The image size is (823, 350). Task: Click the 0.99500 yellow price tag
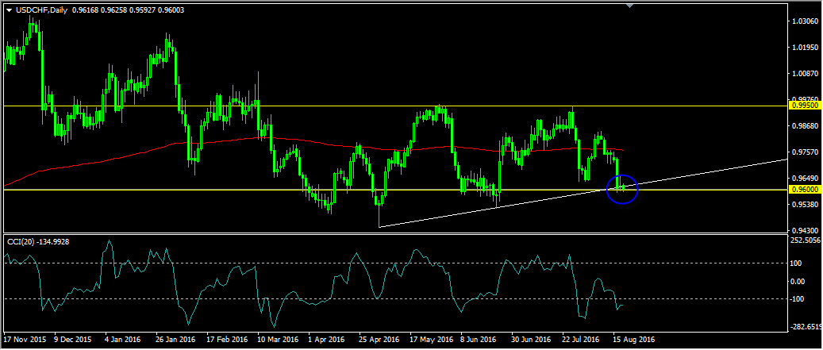[x=804, y=106]
